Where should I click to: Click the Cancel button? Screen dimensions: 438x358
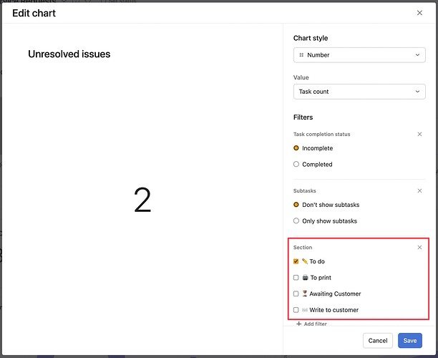tap(378, 341)
